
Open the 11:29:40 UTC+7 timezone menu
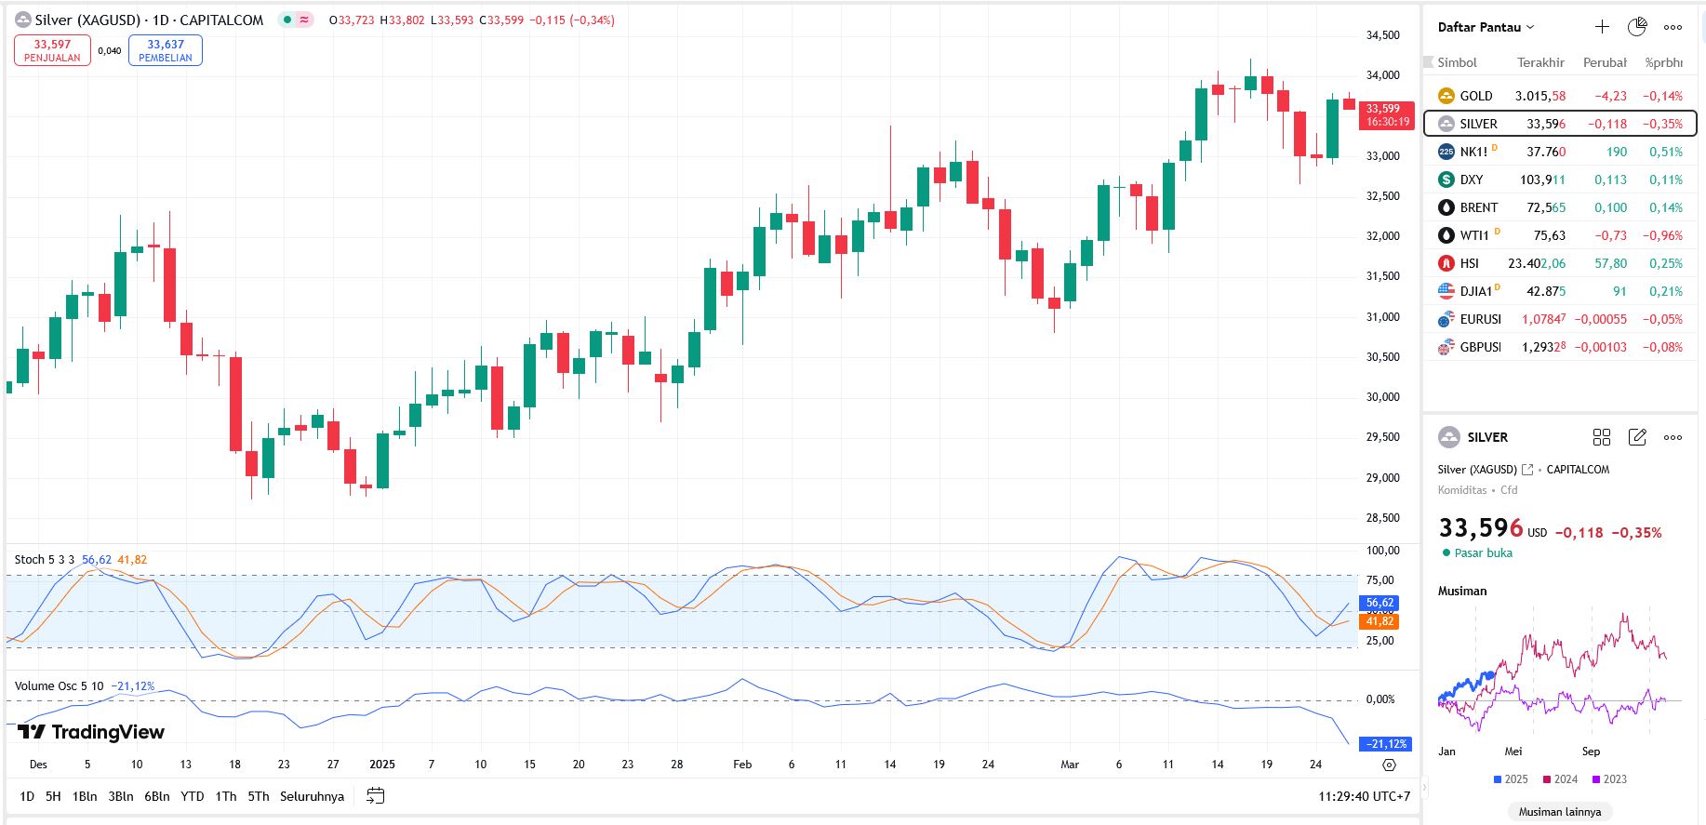coord(1364,796)
